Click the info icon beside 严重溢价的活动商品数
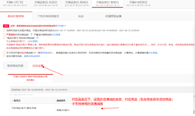 pyautogui.click(x=4, y=34)
